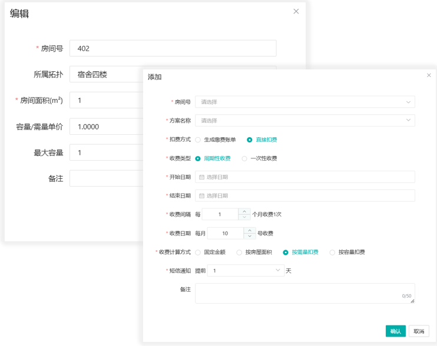Click the 取消 button
The image size is (437, 346).
(419, 331)
